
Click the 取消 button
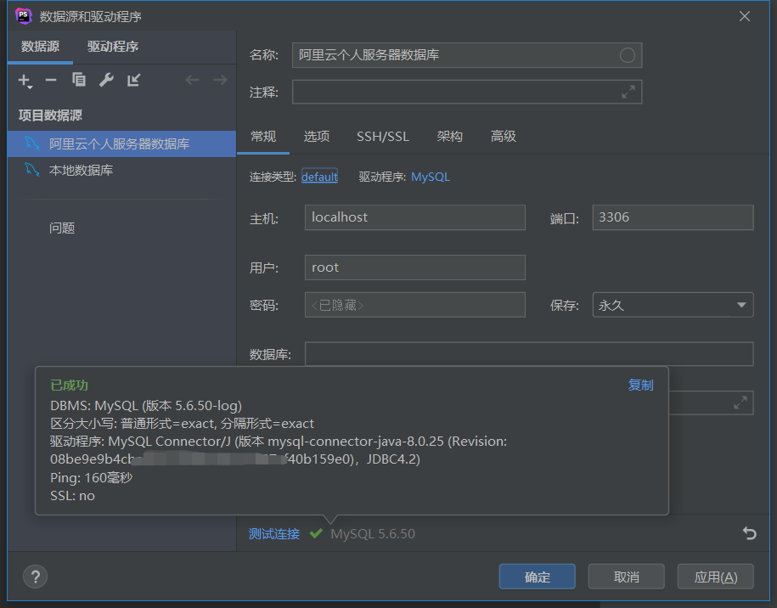coord(627,577)
